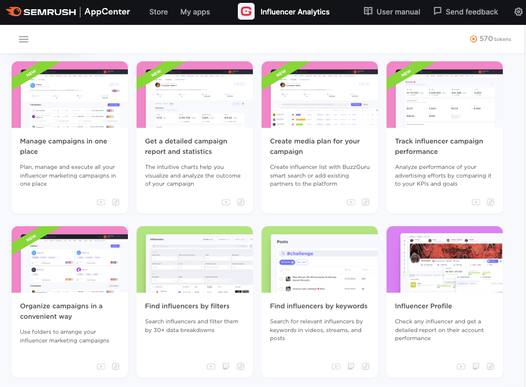Open the User manual link
Viewport: 526px width, 387px height.
[392, 12]
